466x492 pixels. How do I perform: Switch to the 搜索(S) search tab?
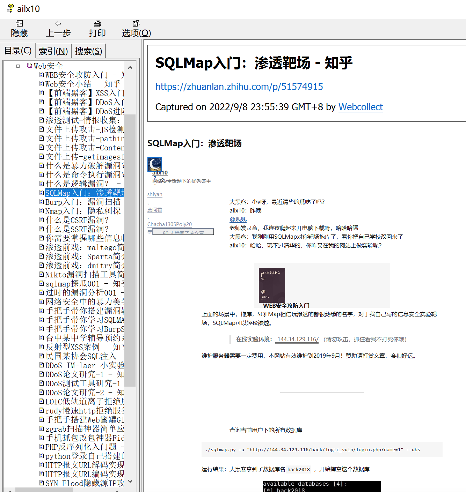pos(88,51)
